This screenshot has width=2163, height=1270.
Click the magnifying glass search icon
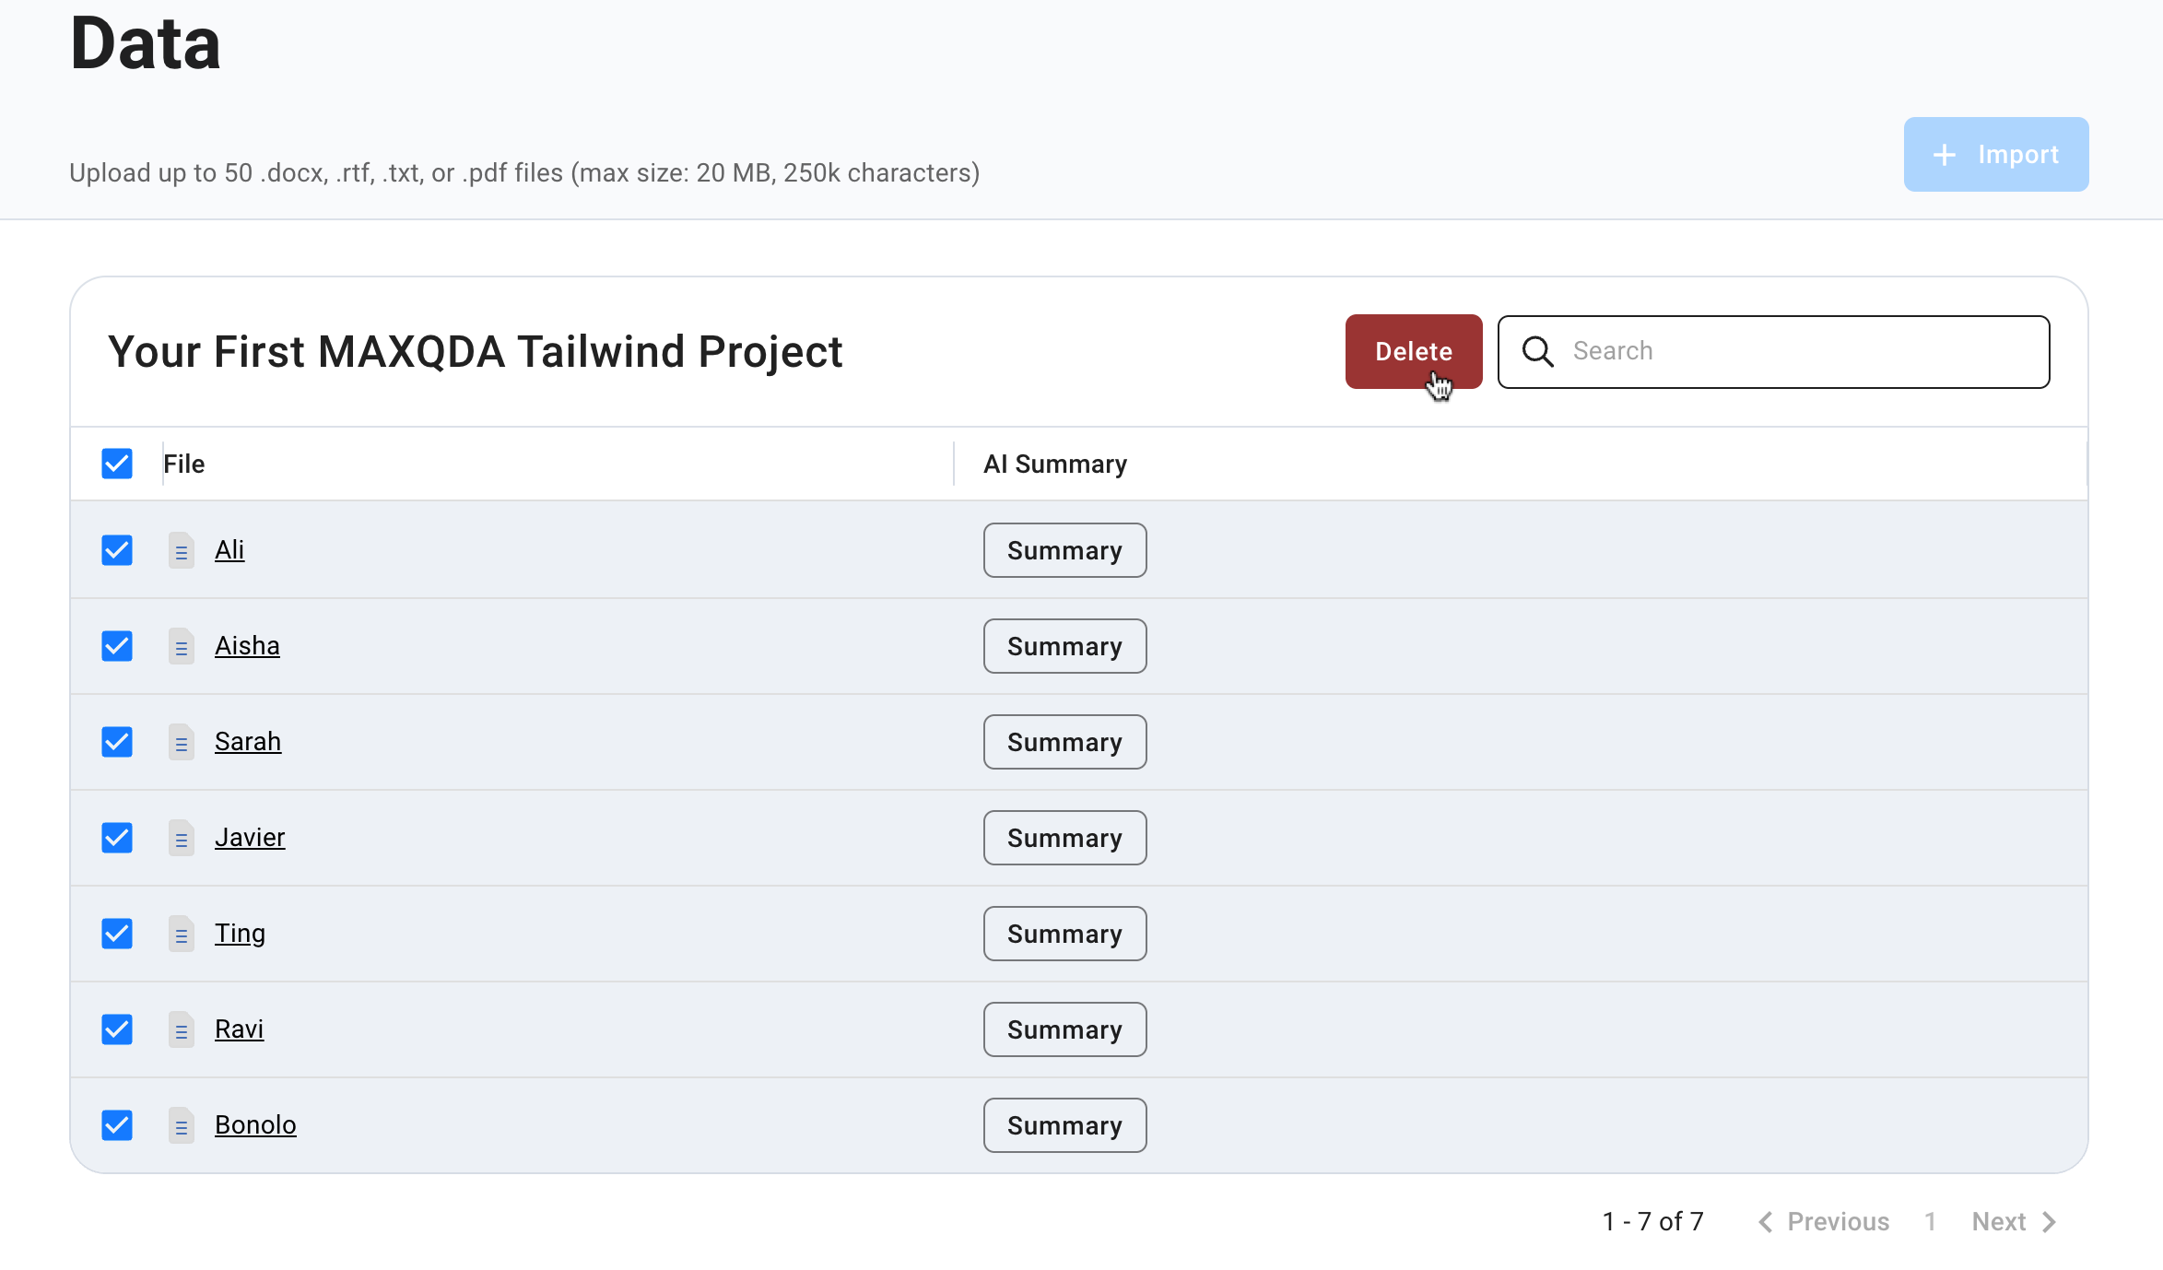1537,351
